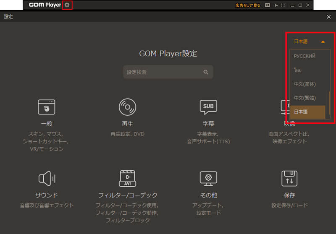Click the screen ratio icon in title bar
Image resolution: width=336 pixels, height=234 pixels.
point(267,5)
